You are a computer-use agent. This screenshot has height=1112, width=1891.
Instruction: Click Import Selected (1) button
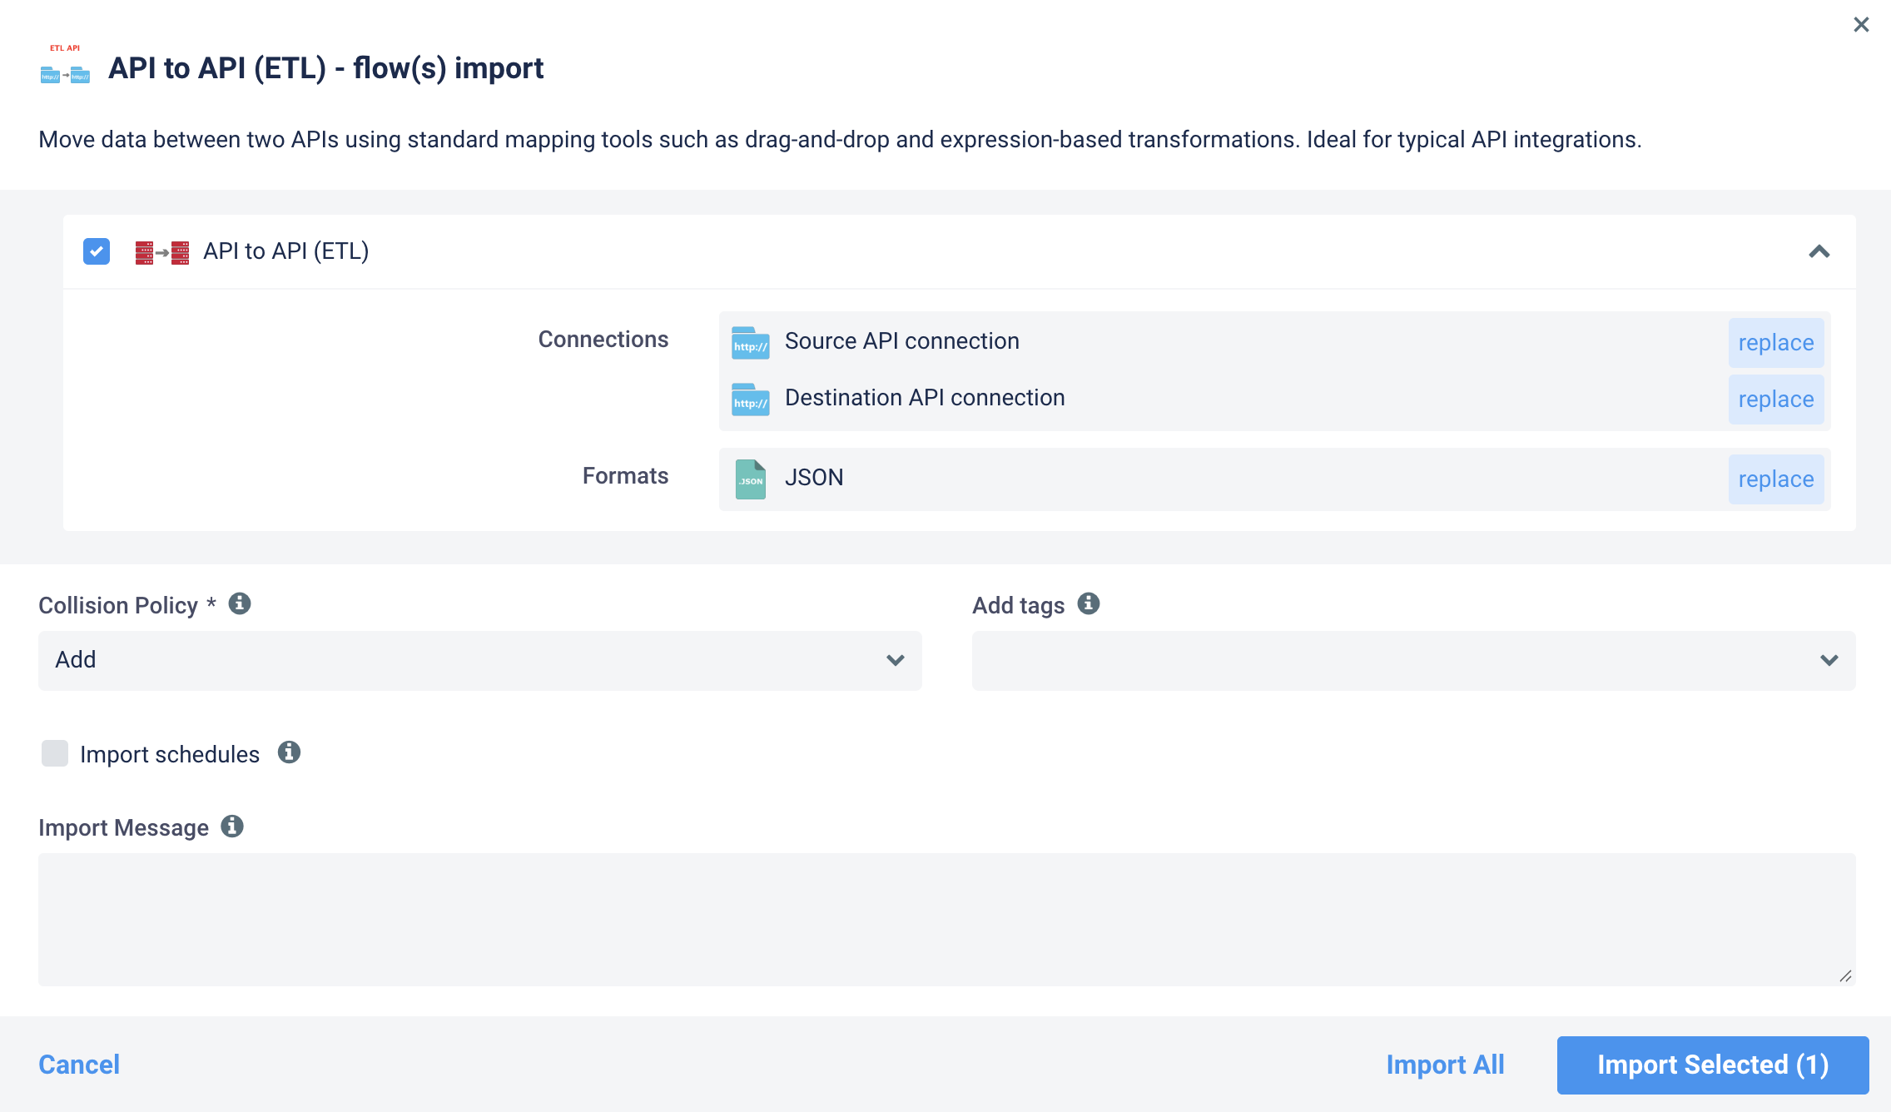pos(1713,1065)
